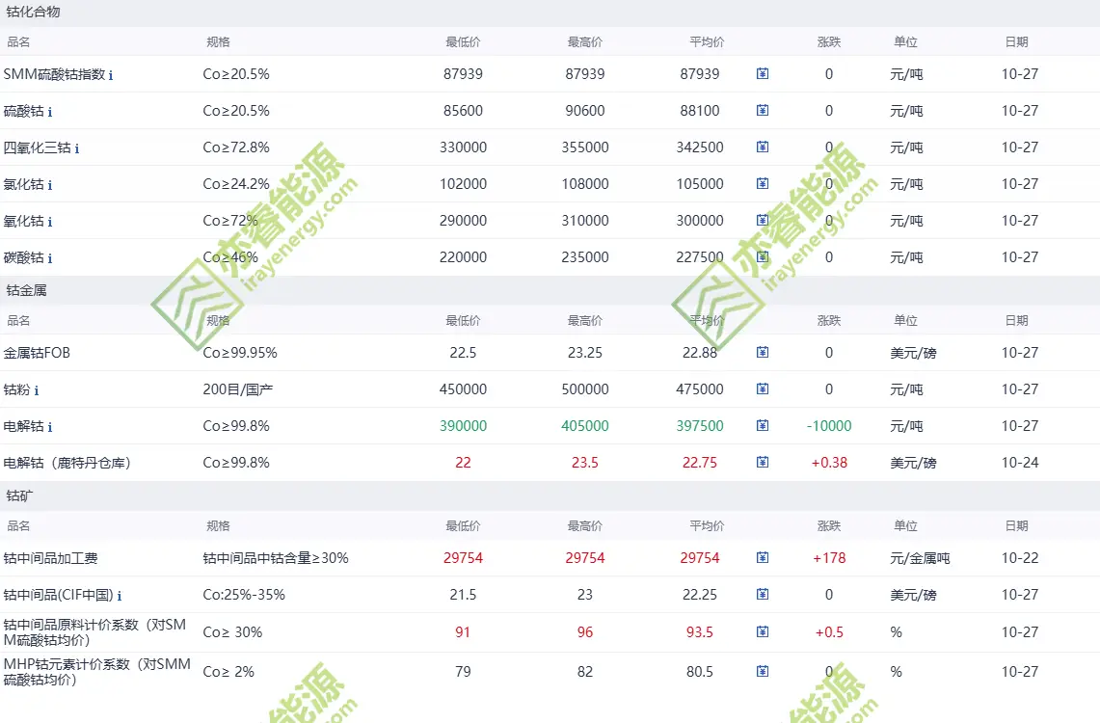Click the 钴矿 section header
Viewport: 1100px width, 723px height.
[20, 495]
